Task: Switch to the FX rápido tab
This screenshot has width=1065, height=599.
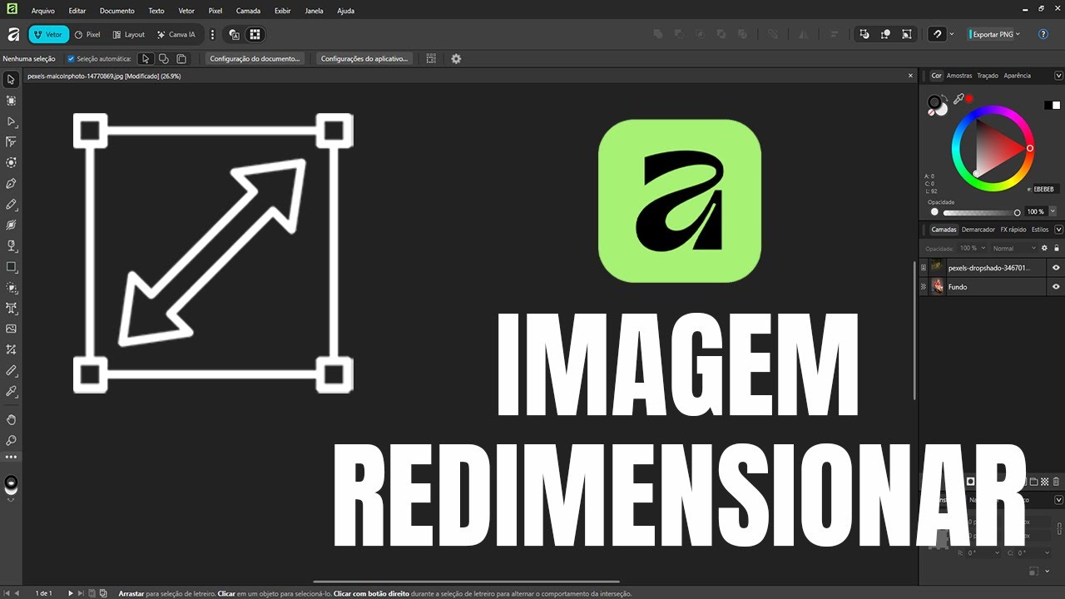Action: 1013,230
